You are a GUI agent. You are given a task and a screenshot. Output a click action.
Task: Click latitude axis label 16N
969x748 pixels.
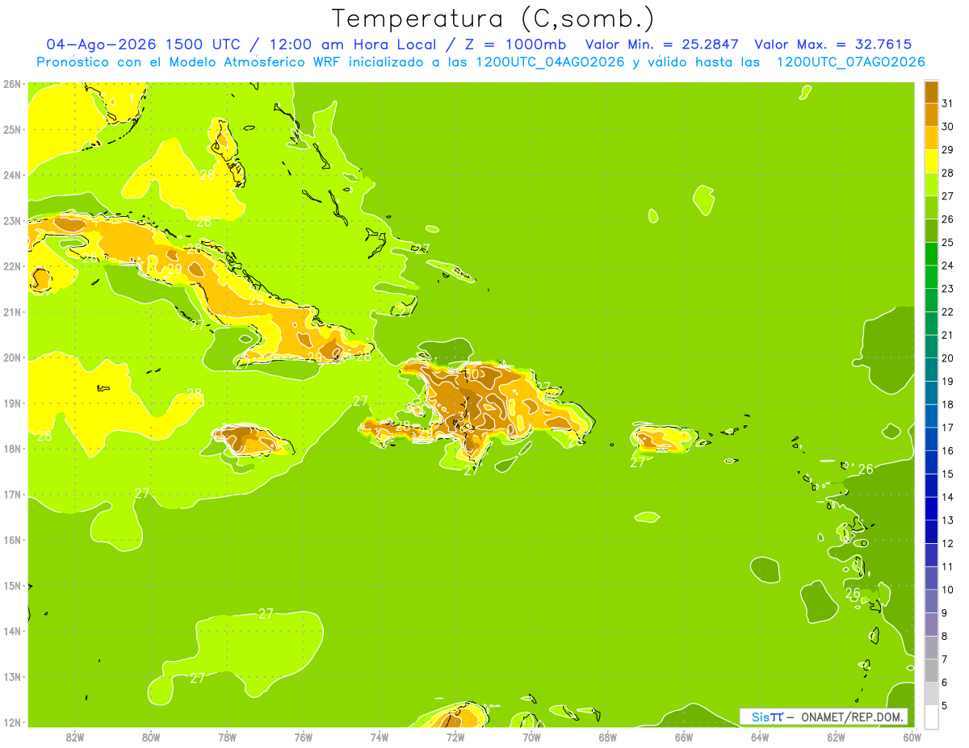[x=11, y=540]
